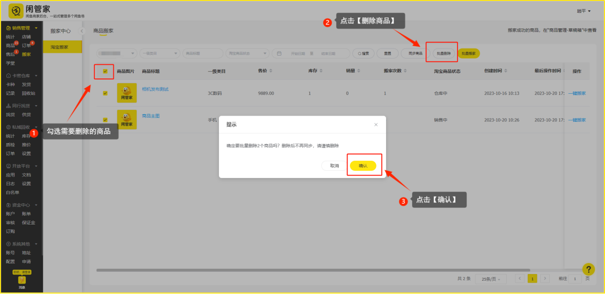Collapse the sidebar with the arrow icon

pos(82,31)
